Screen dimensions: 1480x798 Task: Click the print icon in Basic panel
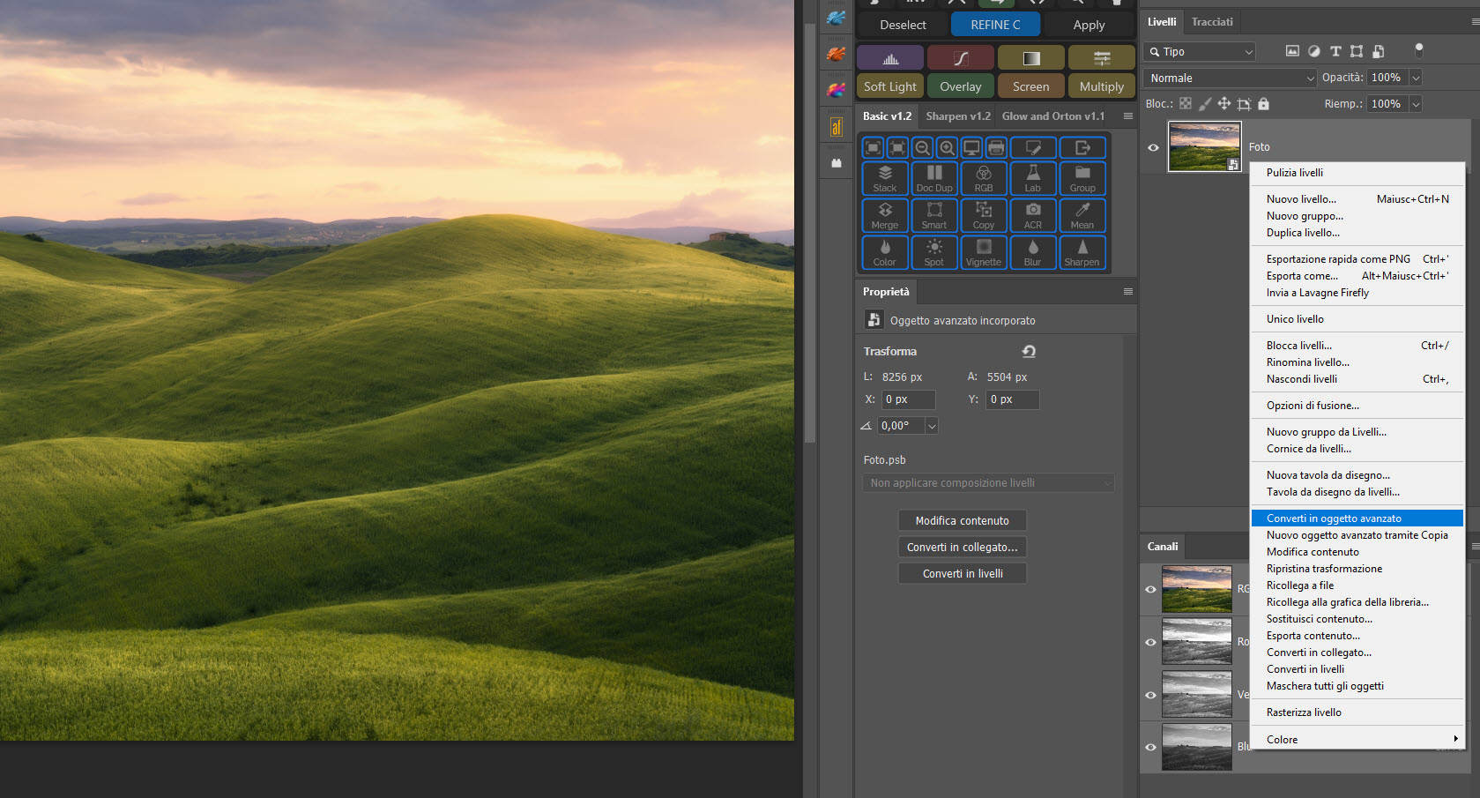point(996,147)
